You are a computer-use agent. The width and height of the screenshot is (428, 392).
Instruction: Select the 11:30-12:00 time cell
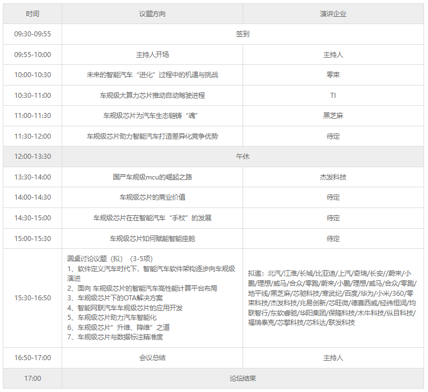32,136
